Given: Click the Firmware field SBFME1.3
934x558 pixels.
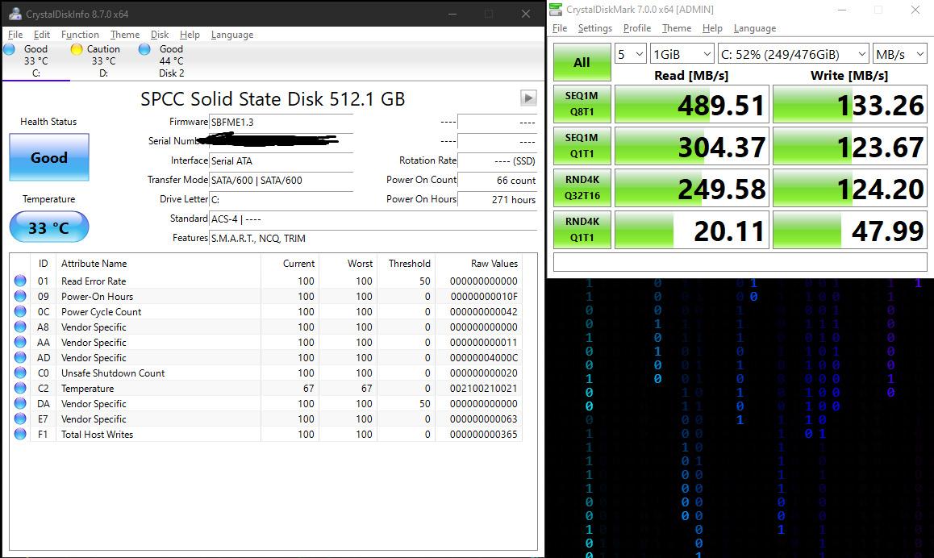Looking at the screenshot, I should (x=281, y=122).
